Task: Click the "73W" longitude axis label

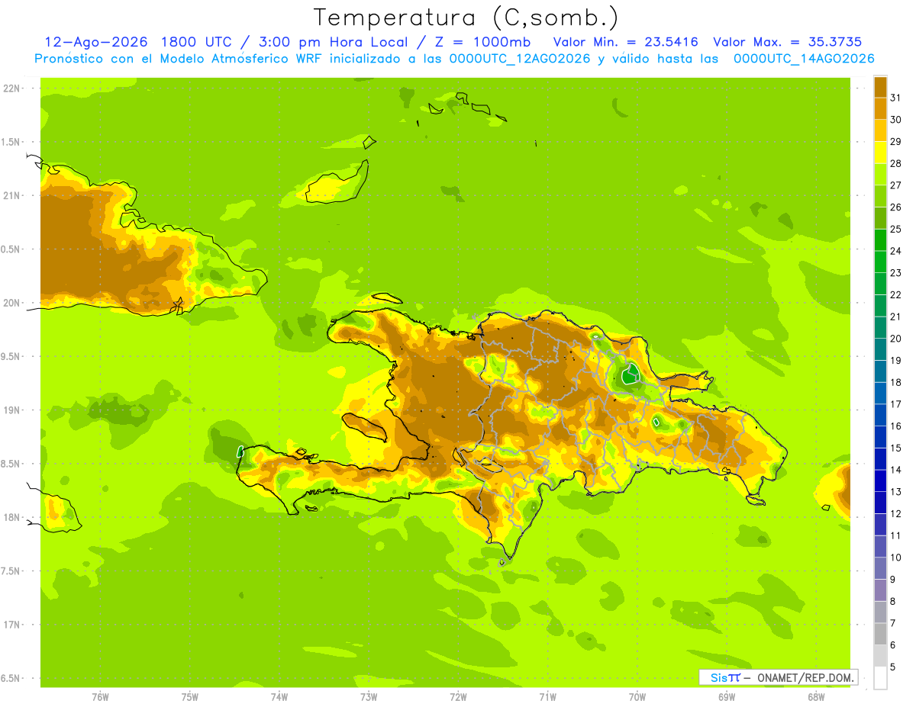Action: point(369,697)
